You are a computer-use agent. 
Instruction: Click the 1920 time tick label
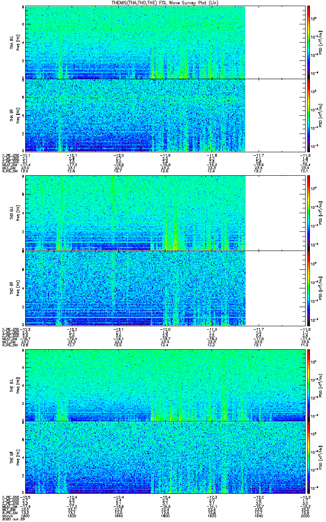click(x=211, y=516)
